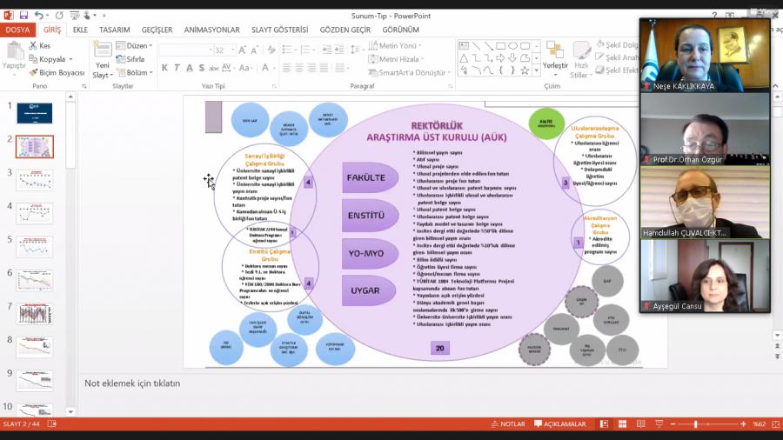Click the Save icon in quick access toolbar
Viewport: 783px width, 440px height.
pyautogui.click(x=23, y=15)
